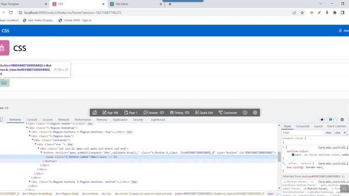This screenshot has width=349, height=196.
Task: Click the outline-color blue swatch
Action: coord(293,155)
